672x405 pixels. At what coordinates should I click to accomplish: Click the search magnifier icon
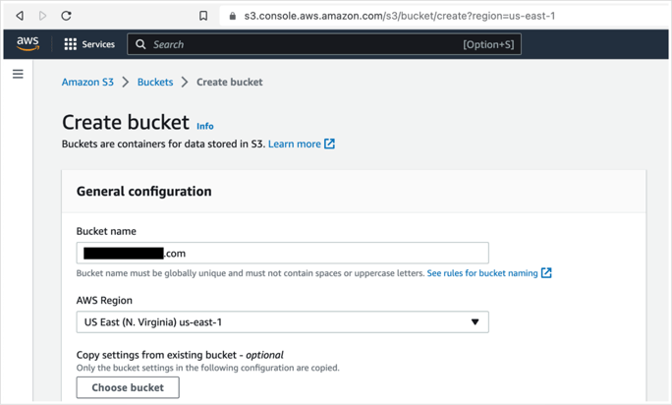click(141, 44)
